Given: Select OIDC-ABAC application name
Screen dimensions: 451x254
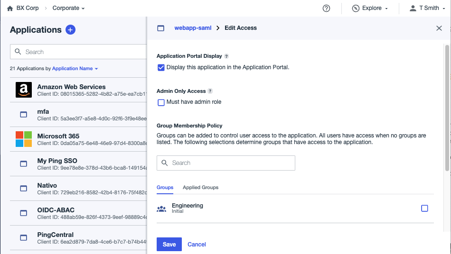Looking at the screenshot, I should point(56,210).
